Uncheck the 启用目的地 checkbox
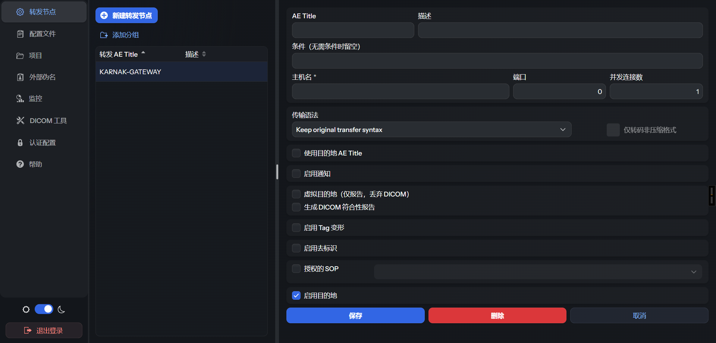 coord(296,296)
